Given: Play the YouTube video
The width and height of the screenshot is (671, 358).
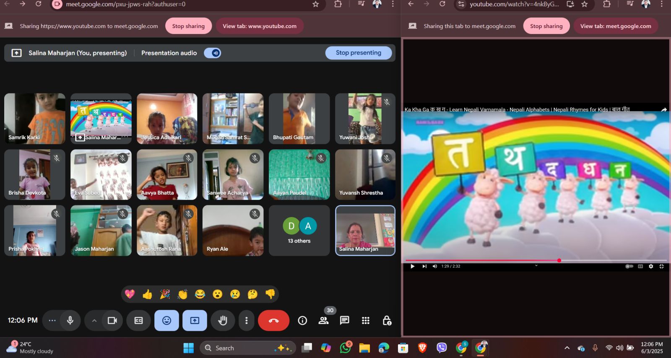Looking at the screenshot, I should tap(412, 266).
